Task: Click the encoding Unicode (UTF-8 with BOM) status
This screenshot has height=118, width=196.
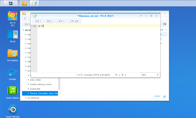Action: [x=93, y=75]
